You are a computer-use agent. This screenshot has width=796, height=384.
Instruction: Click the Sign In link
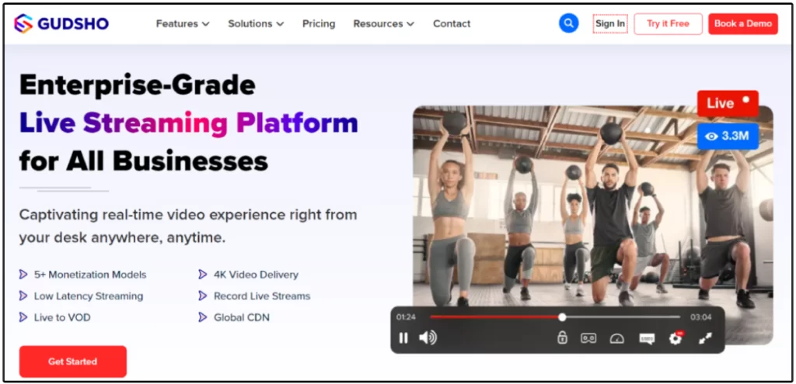(610, 24)
